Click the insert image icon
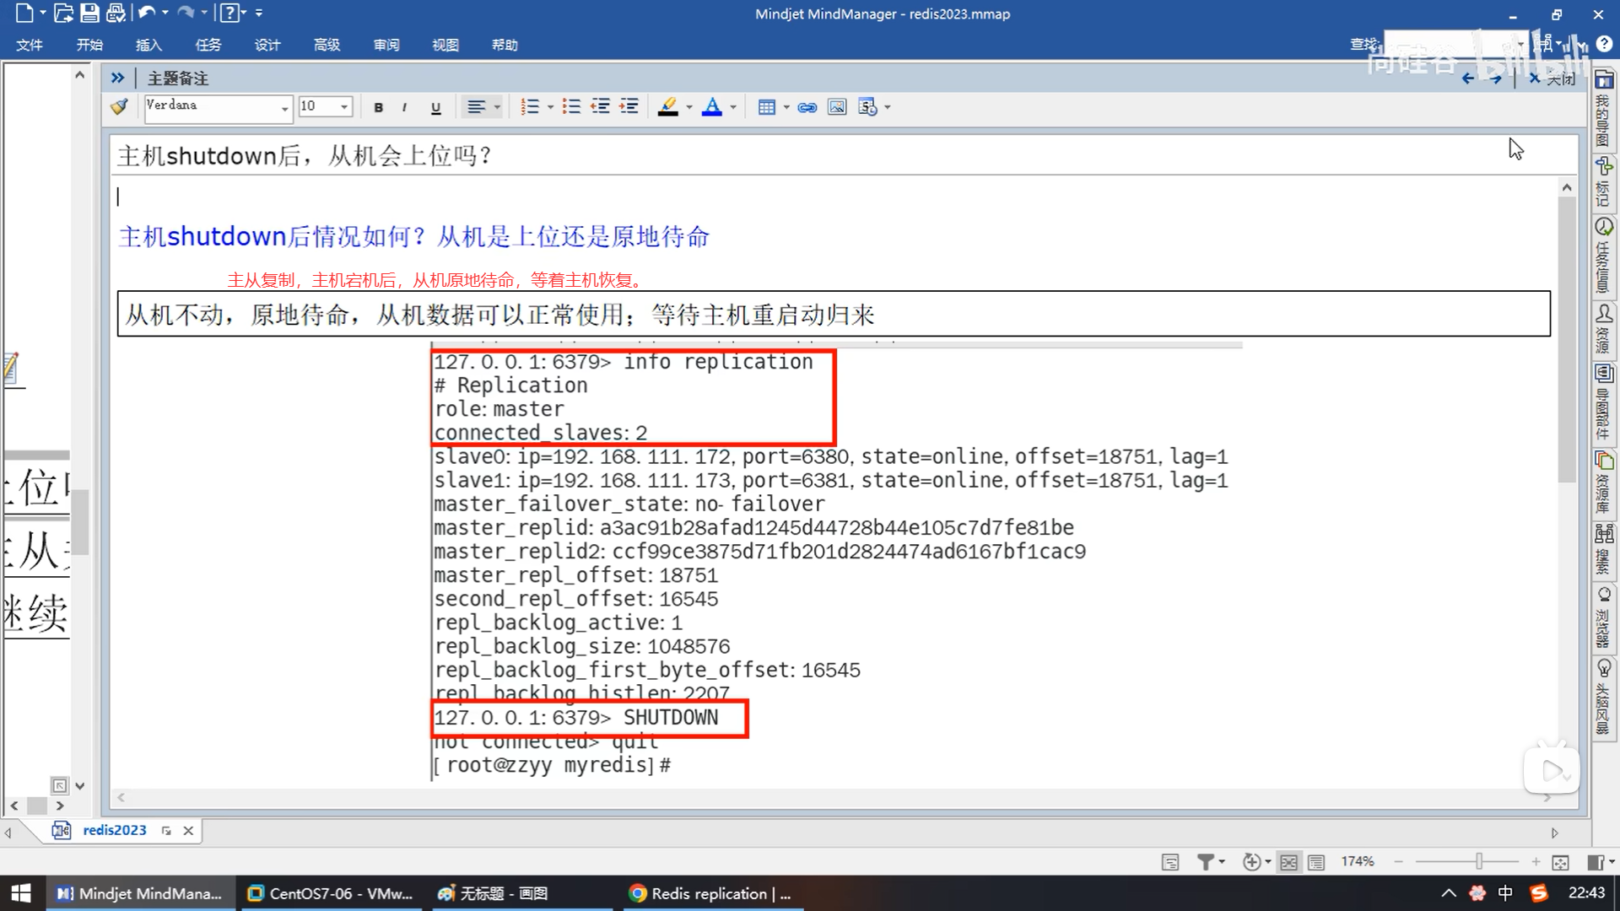 tap(836, 107)
